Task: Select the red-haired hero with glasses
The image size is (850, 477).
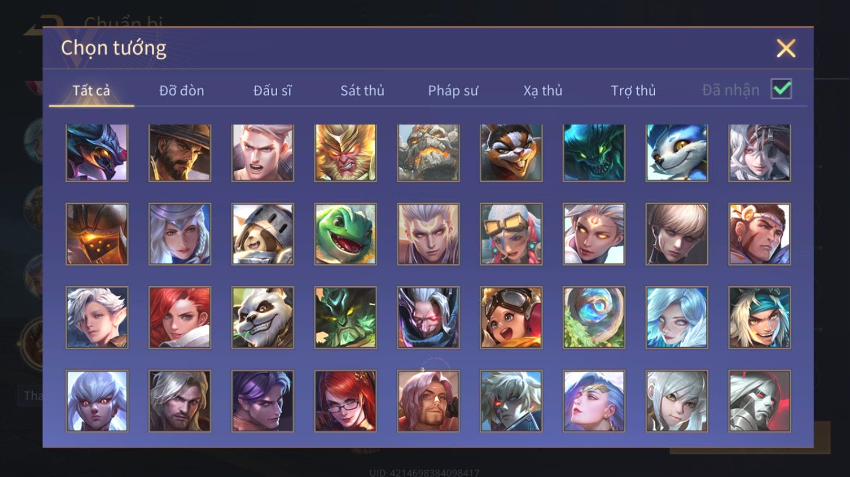Action: click(345, 401)
